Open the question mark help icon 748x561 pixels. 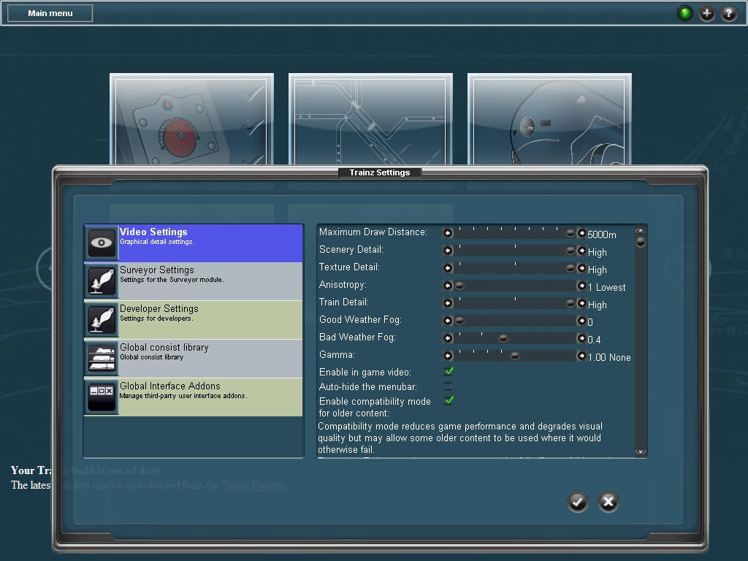pyautogui.click(x=728, y=13)
